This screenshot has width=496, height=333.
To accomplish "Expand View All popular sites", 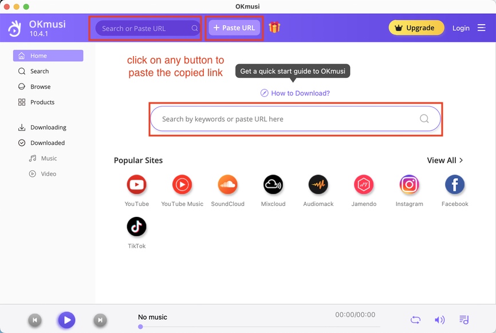I will point(444,161).
